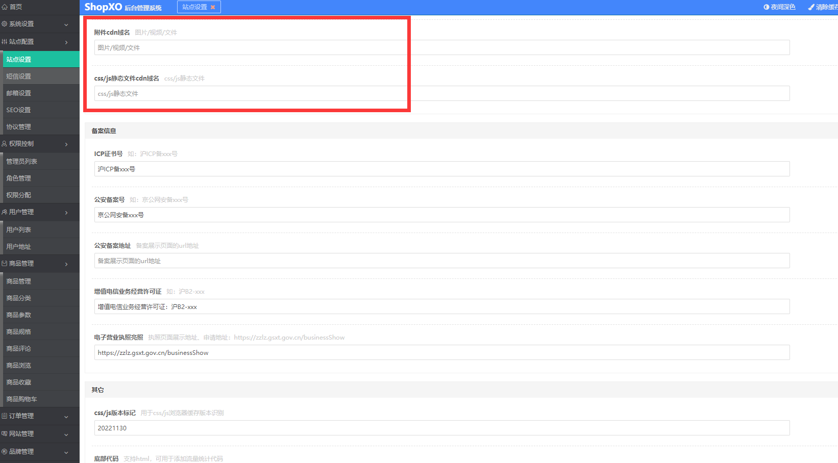Open 商品管理 submenu item
The height and width of the screenshot is (463, 838).
pos(41,281)
